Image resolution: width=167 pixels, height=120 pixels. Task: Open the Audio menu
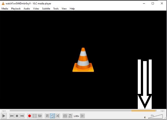coord(27,9)
